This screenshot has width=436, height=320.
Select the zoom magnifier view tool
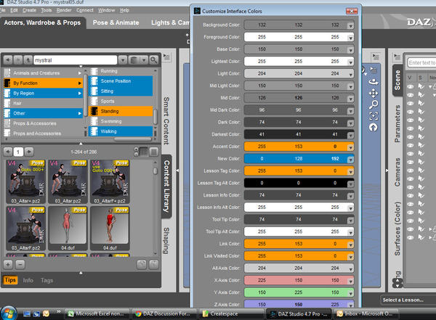coord(374,104)
